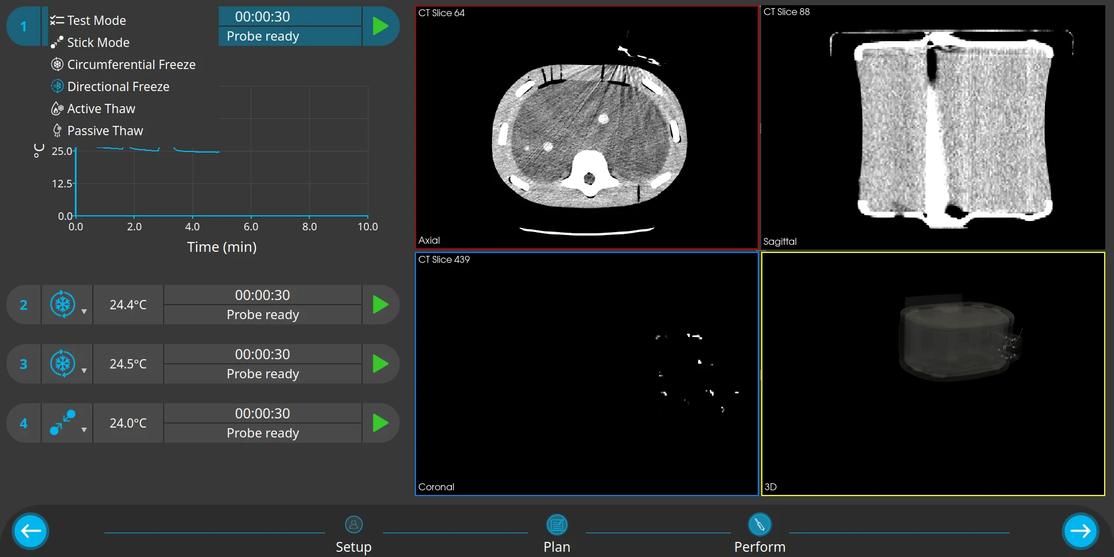
Task: Start probe 1 with play button
Action: [x=380, y=26]
